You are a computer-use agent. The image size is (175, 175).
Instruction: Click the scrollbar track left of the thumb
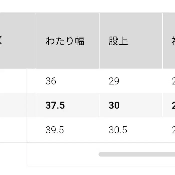click(63, 154)
